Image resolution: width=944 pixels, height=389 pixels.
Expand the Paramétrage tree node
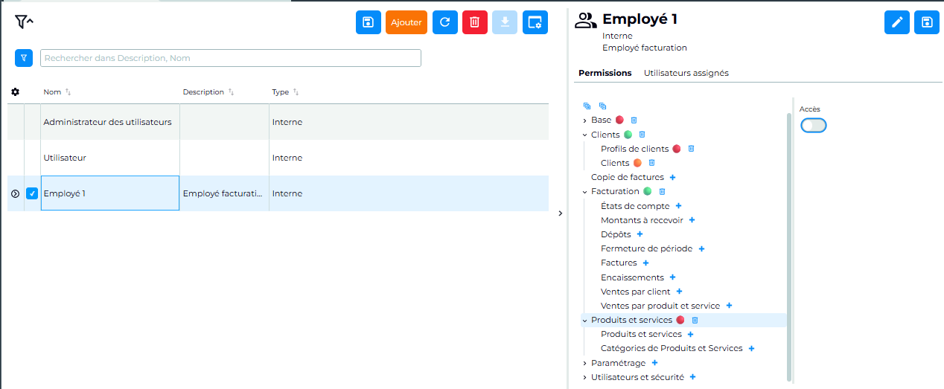click(585, 363)
